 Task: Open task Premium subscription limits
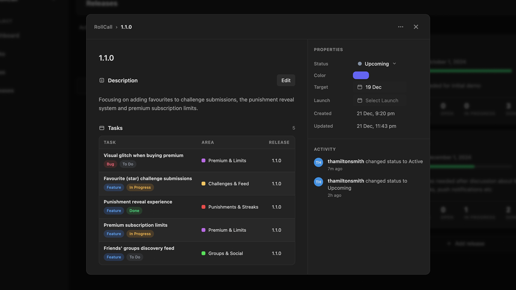136,225
